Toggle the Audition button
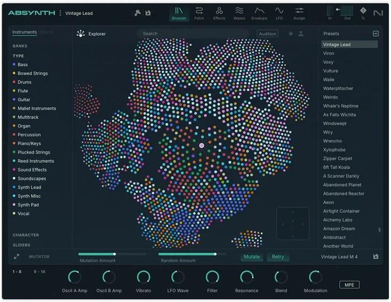This screenshot has width=391, height=302. tap(267, 34)
